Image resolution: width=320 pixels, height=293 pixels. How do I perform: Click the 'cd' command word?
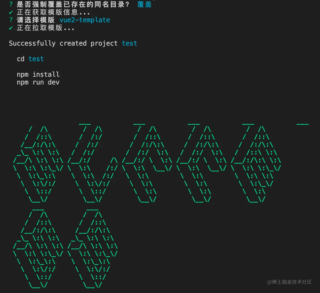pyautogui.click(x=21, y=59)
